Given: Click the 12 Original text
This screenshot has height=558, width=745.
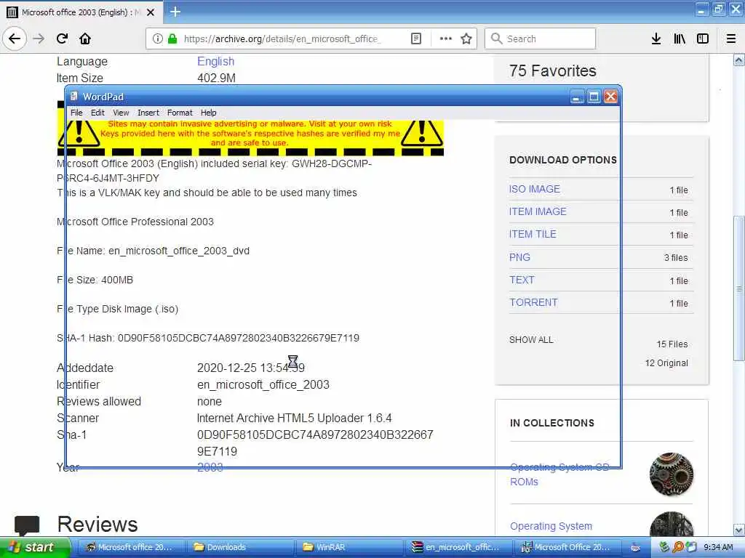Looking at the screenshot, I should click(x=666, y=363).
